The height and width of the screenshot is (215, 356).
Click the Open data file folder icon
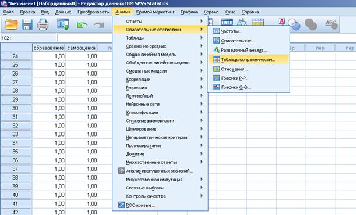(x=11, y=24)
